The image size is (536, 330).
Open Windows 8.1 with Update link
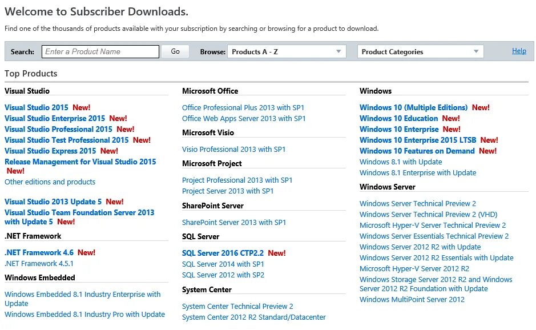click(401, 162)
